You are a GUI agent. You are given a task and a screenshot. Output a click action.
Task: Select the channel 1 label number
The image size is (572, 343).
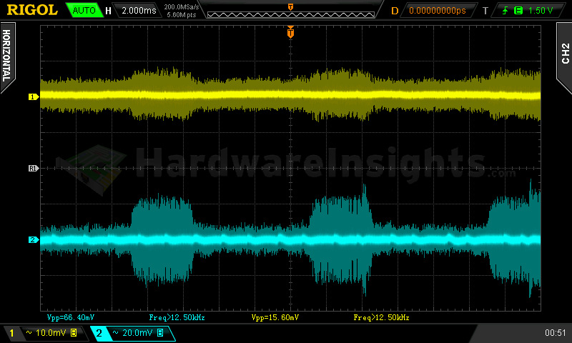click(11, 333)
